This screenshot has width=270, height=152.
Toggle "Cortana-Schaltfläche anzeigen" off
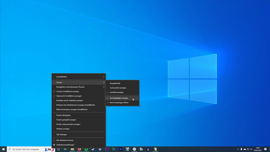pos(68,92)
